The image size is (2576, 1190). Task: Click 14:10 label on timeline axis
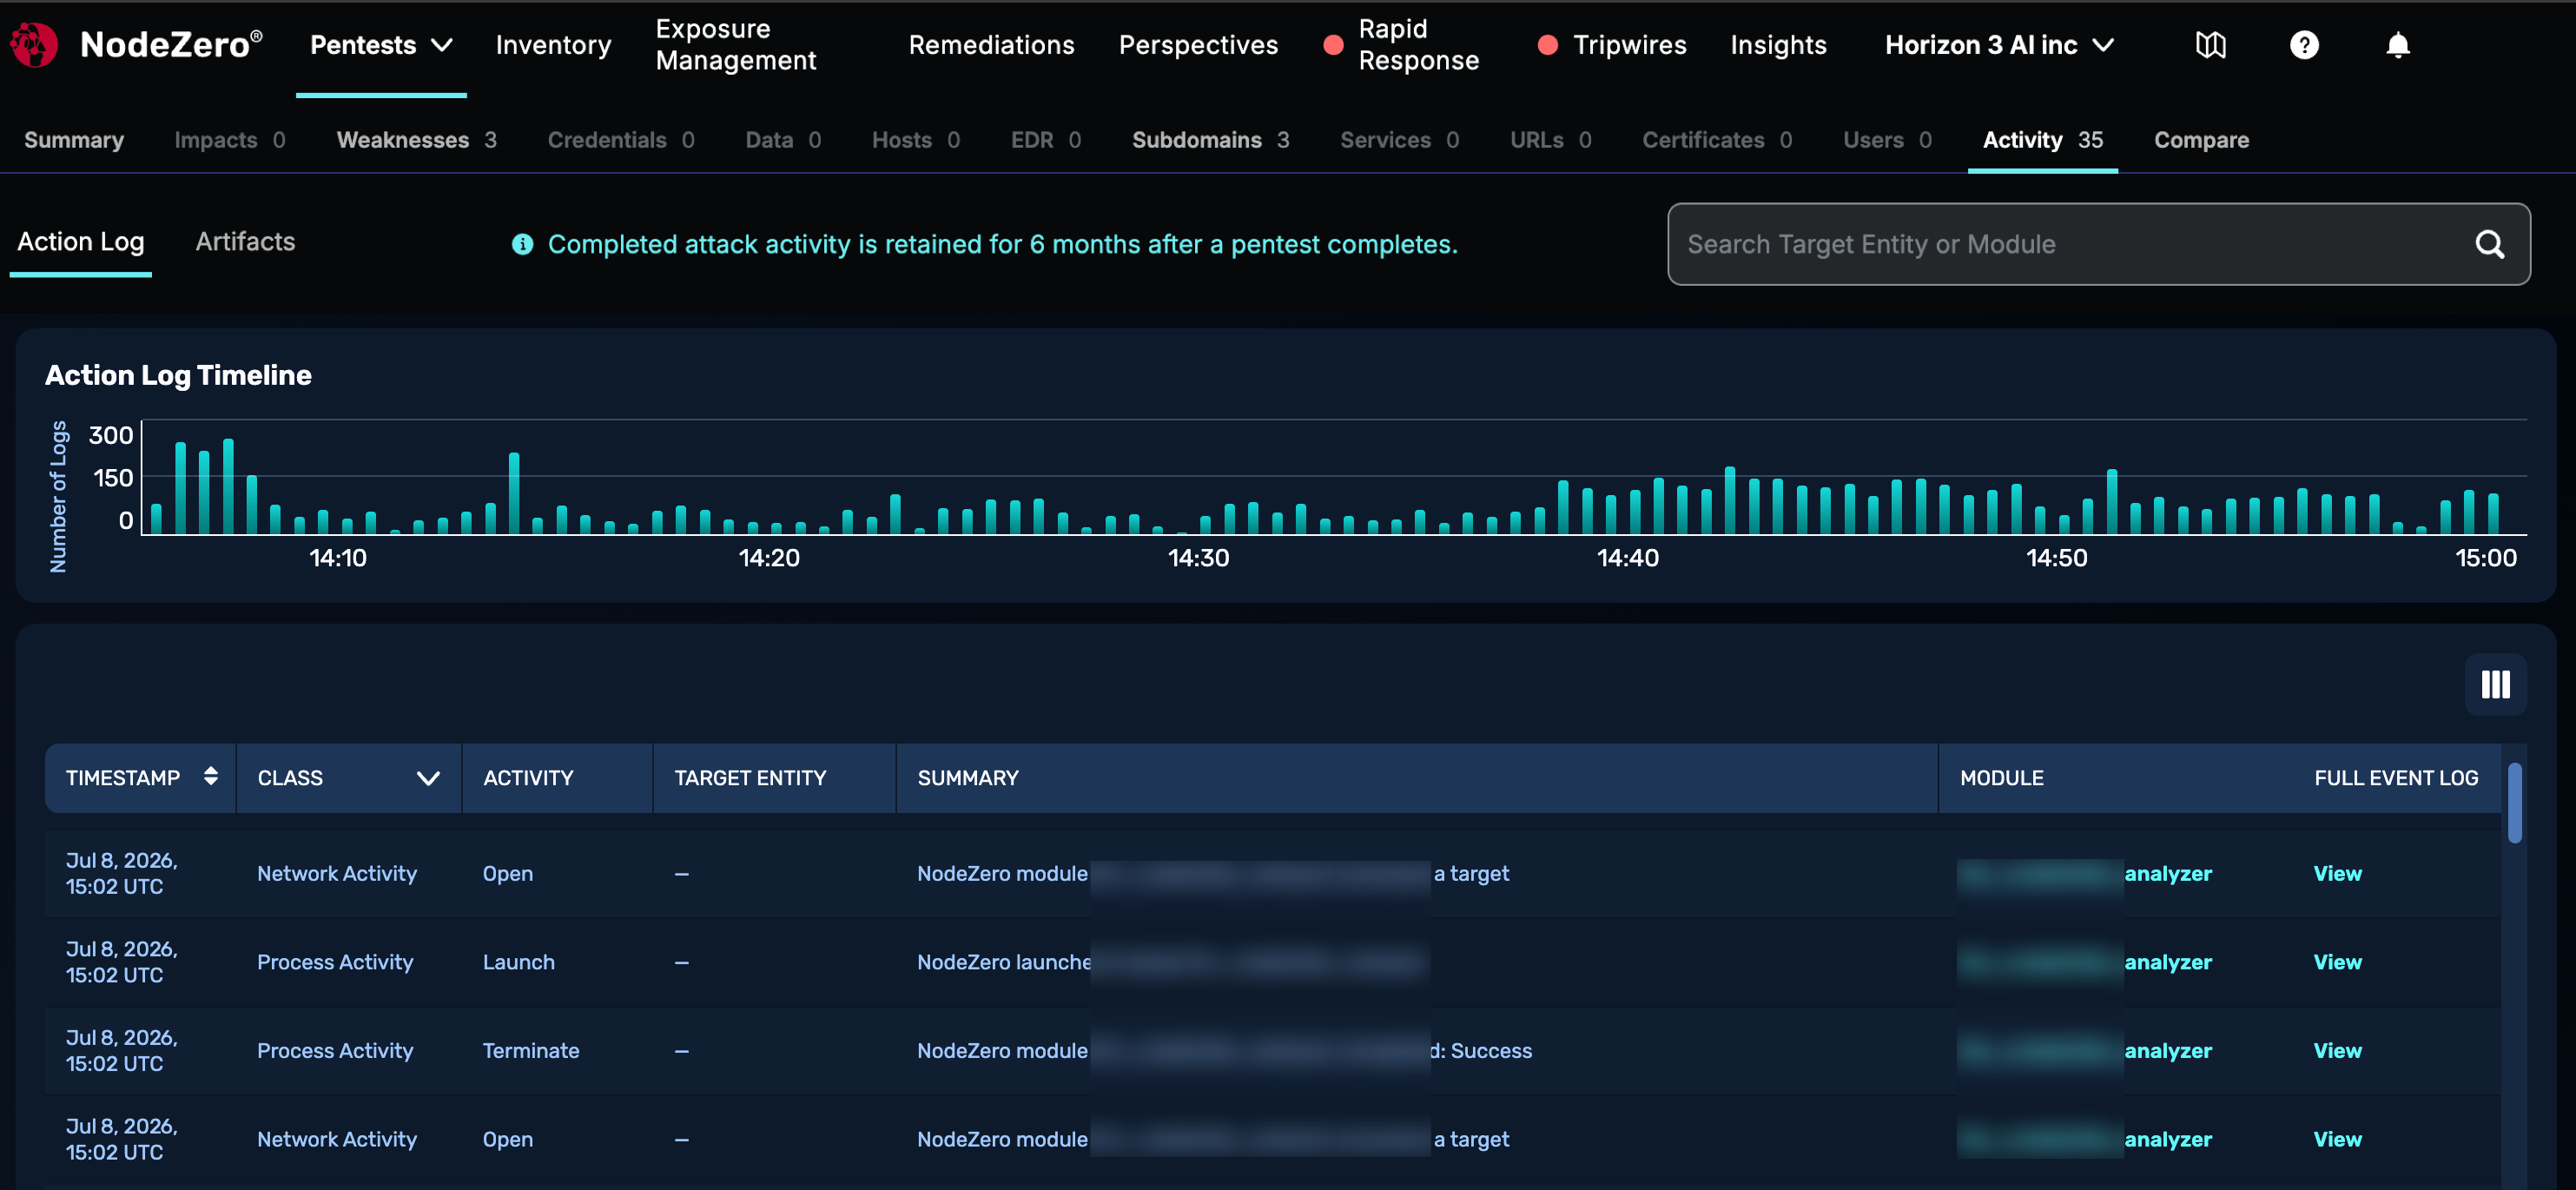tap(337, 558)
